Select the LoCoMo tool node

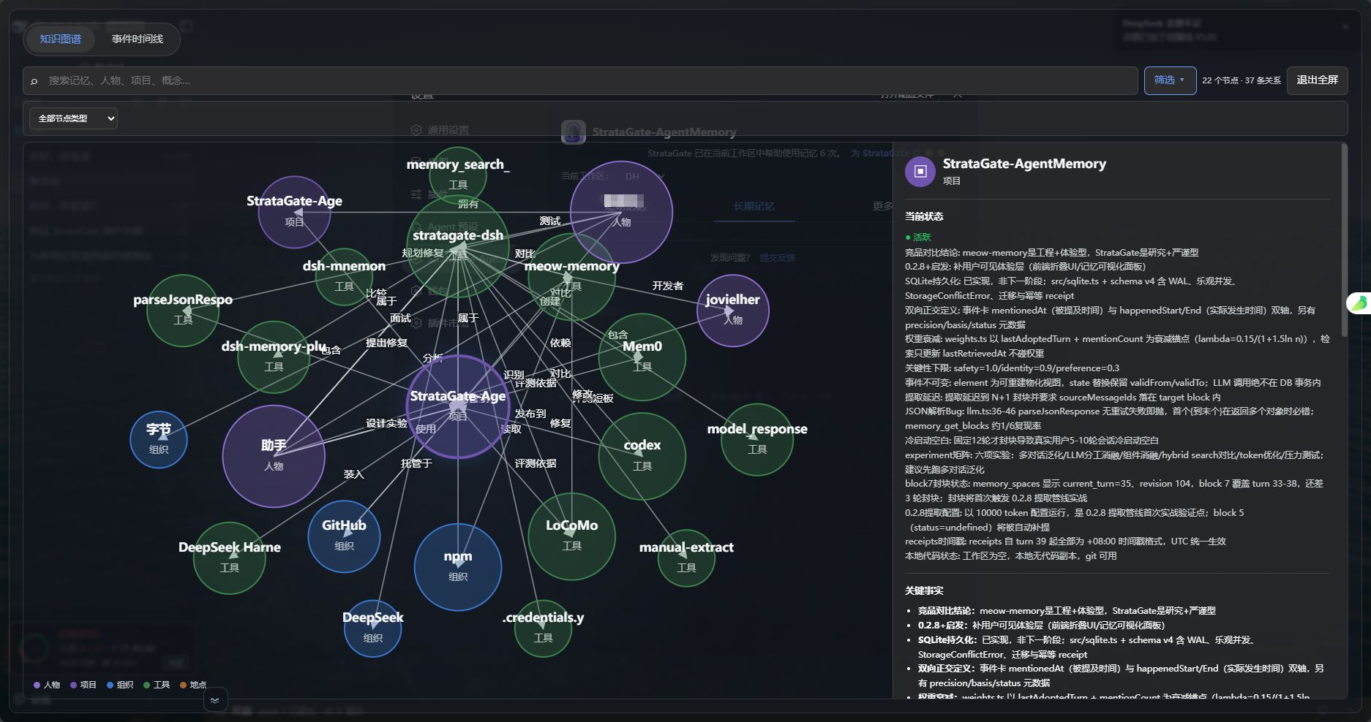coord(571,536)
